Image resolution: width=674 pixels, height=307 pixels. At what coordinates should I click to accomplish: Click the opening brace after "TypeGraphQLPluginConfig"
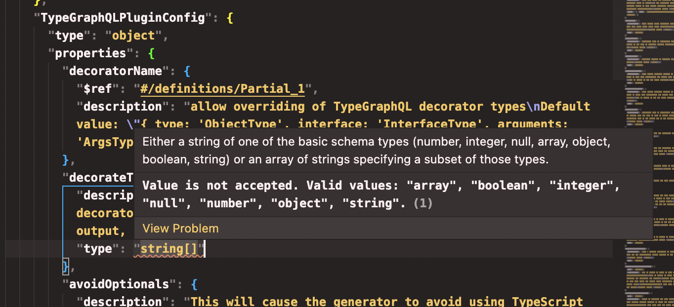(230, 18)
